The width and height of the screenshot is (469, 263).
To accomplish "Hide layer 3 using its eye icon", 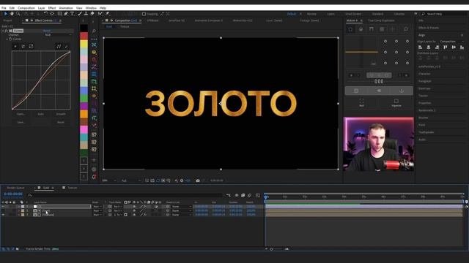I will pos(3,215).
